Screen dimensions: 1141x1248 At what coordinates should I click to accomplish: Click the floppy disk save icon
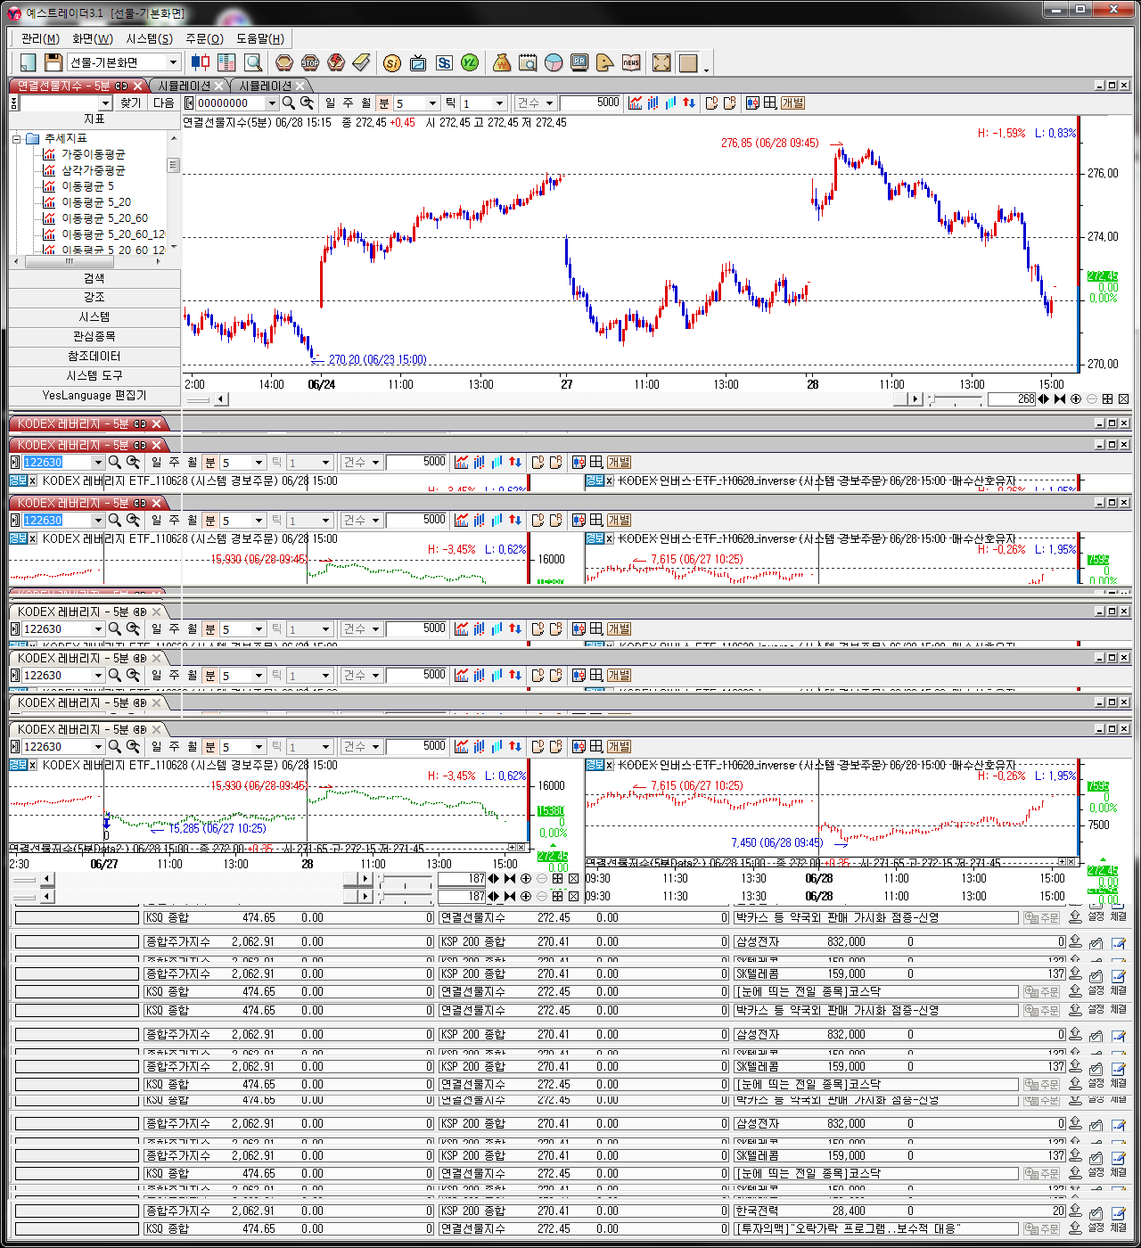tap(53, 62)
